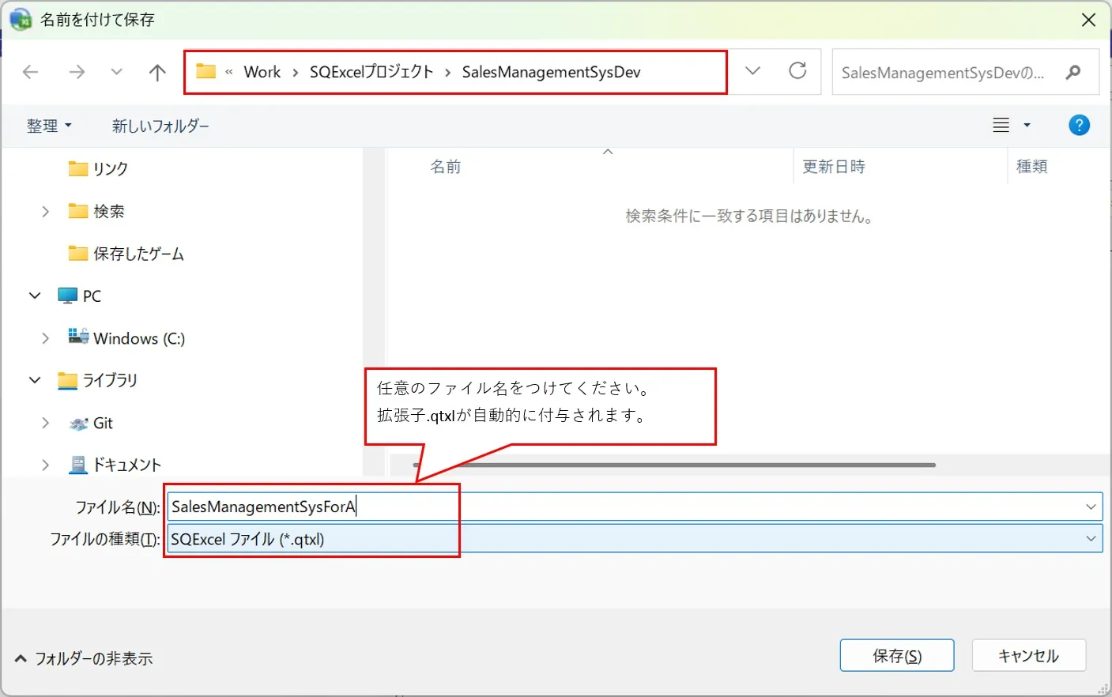Collapse the PC tree node
Screen dimensions: 1112x697
(35, 296)
